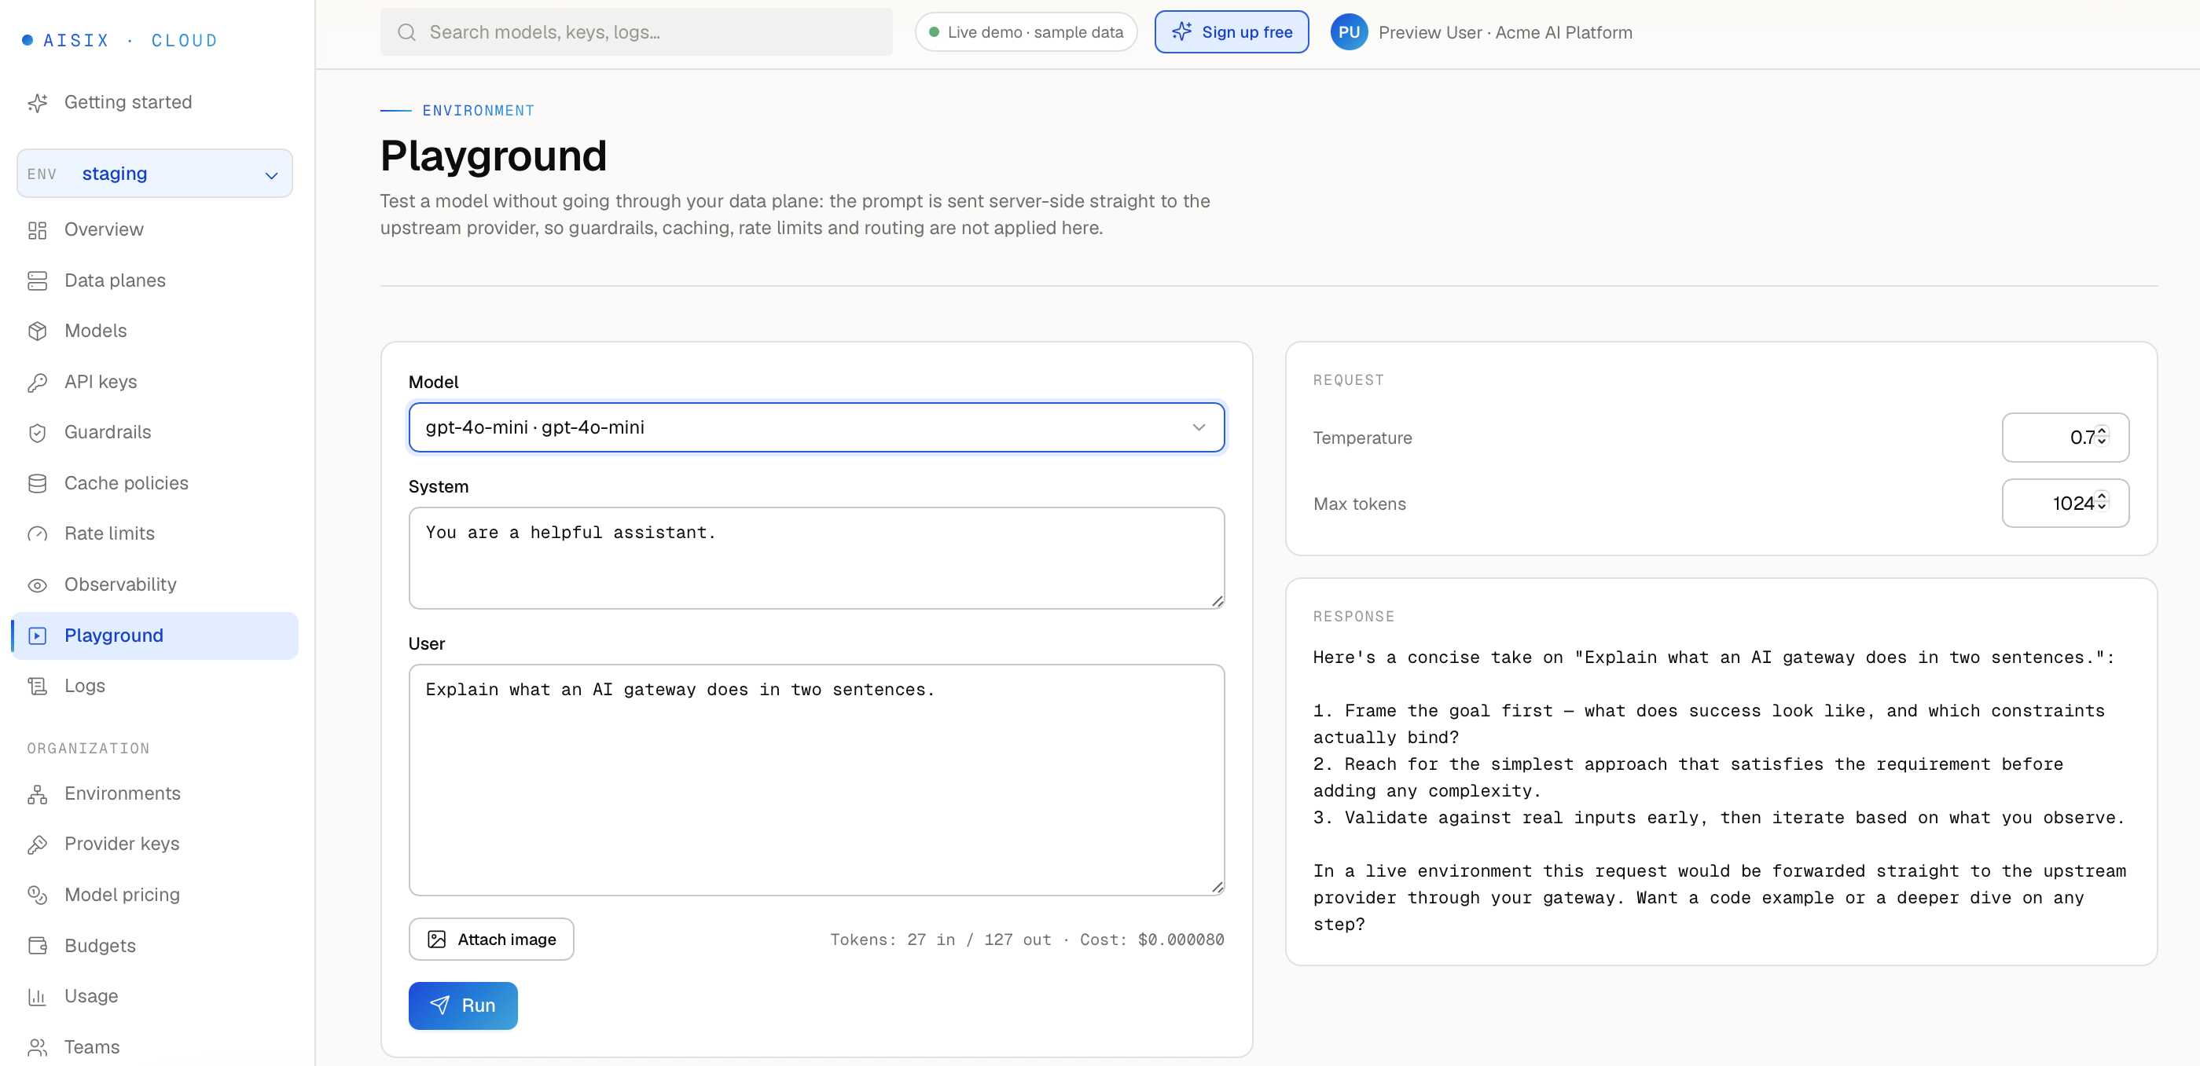Screen dimensions: 2200x1066
Task: Click the Models cube icon
Action: pyautogui.click(x=37, y=332)
